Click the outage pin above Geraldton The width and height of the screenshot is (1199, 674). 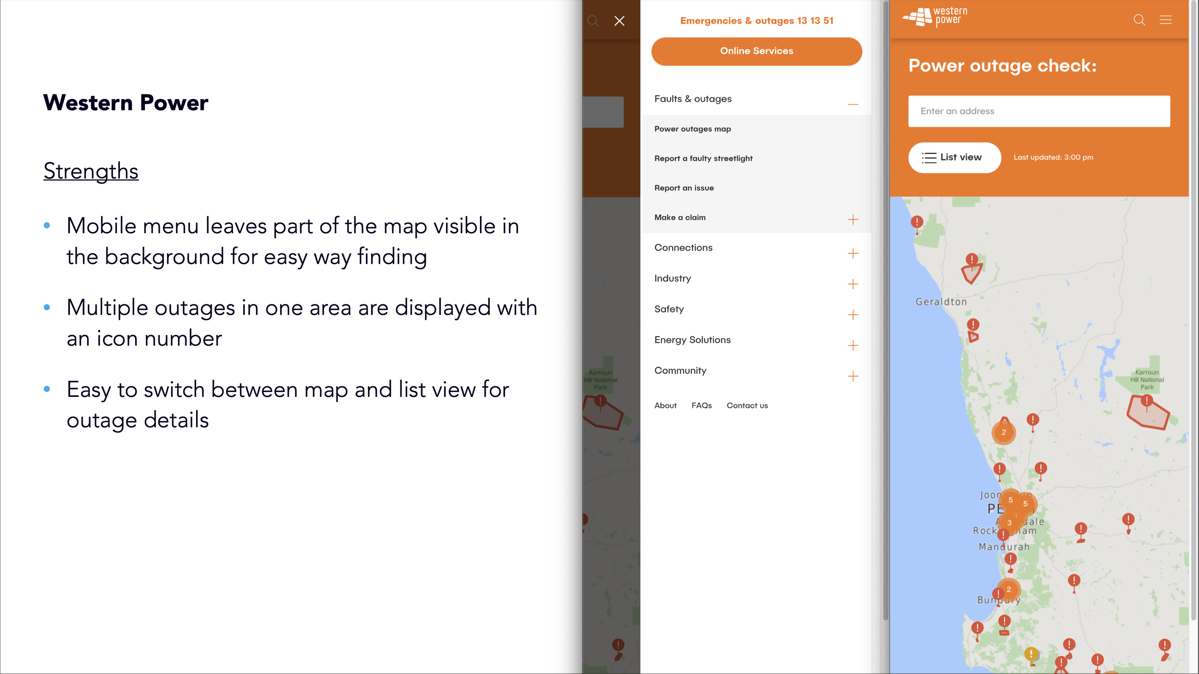[972, 260]
